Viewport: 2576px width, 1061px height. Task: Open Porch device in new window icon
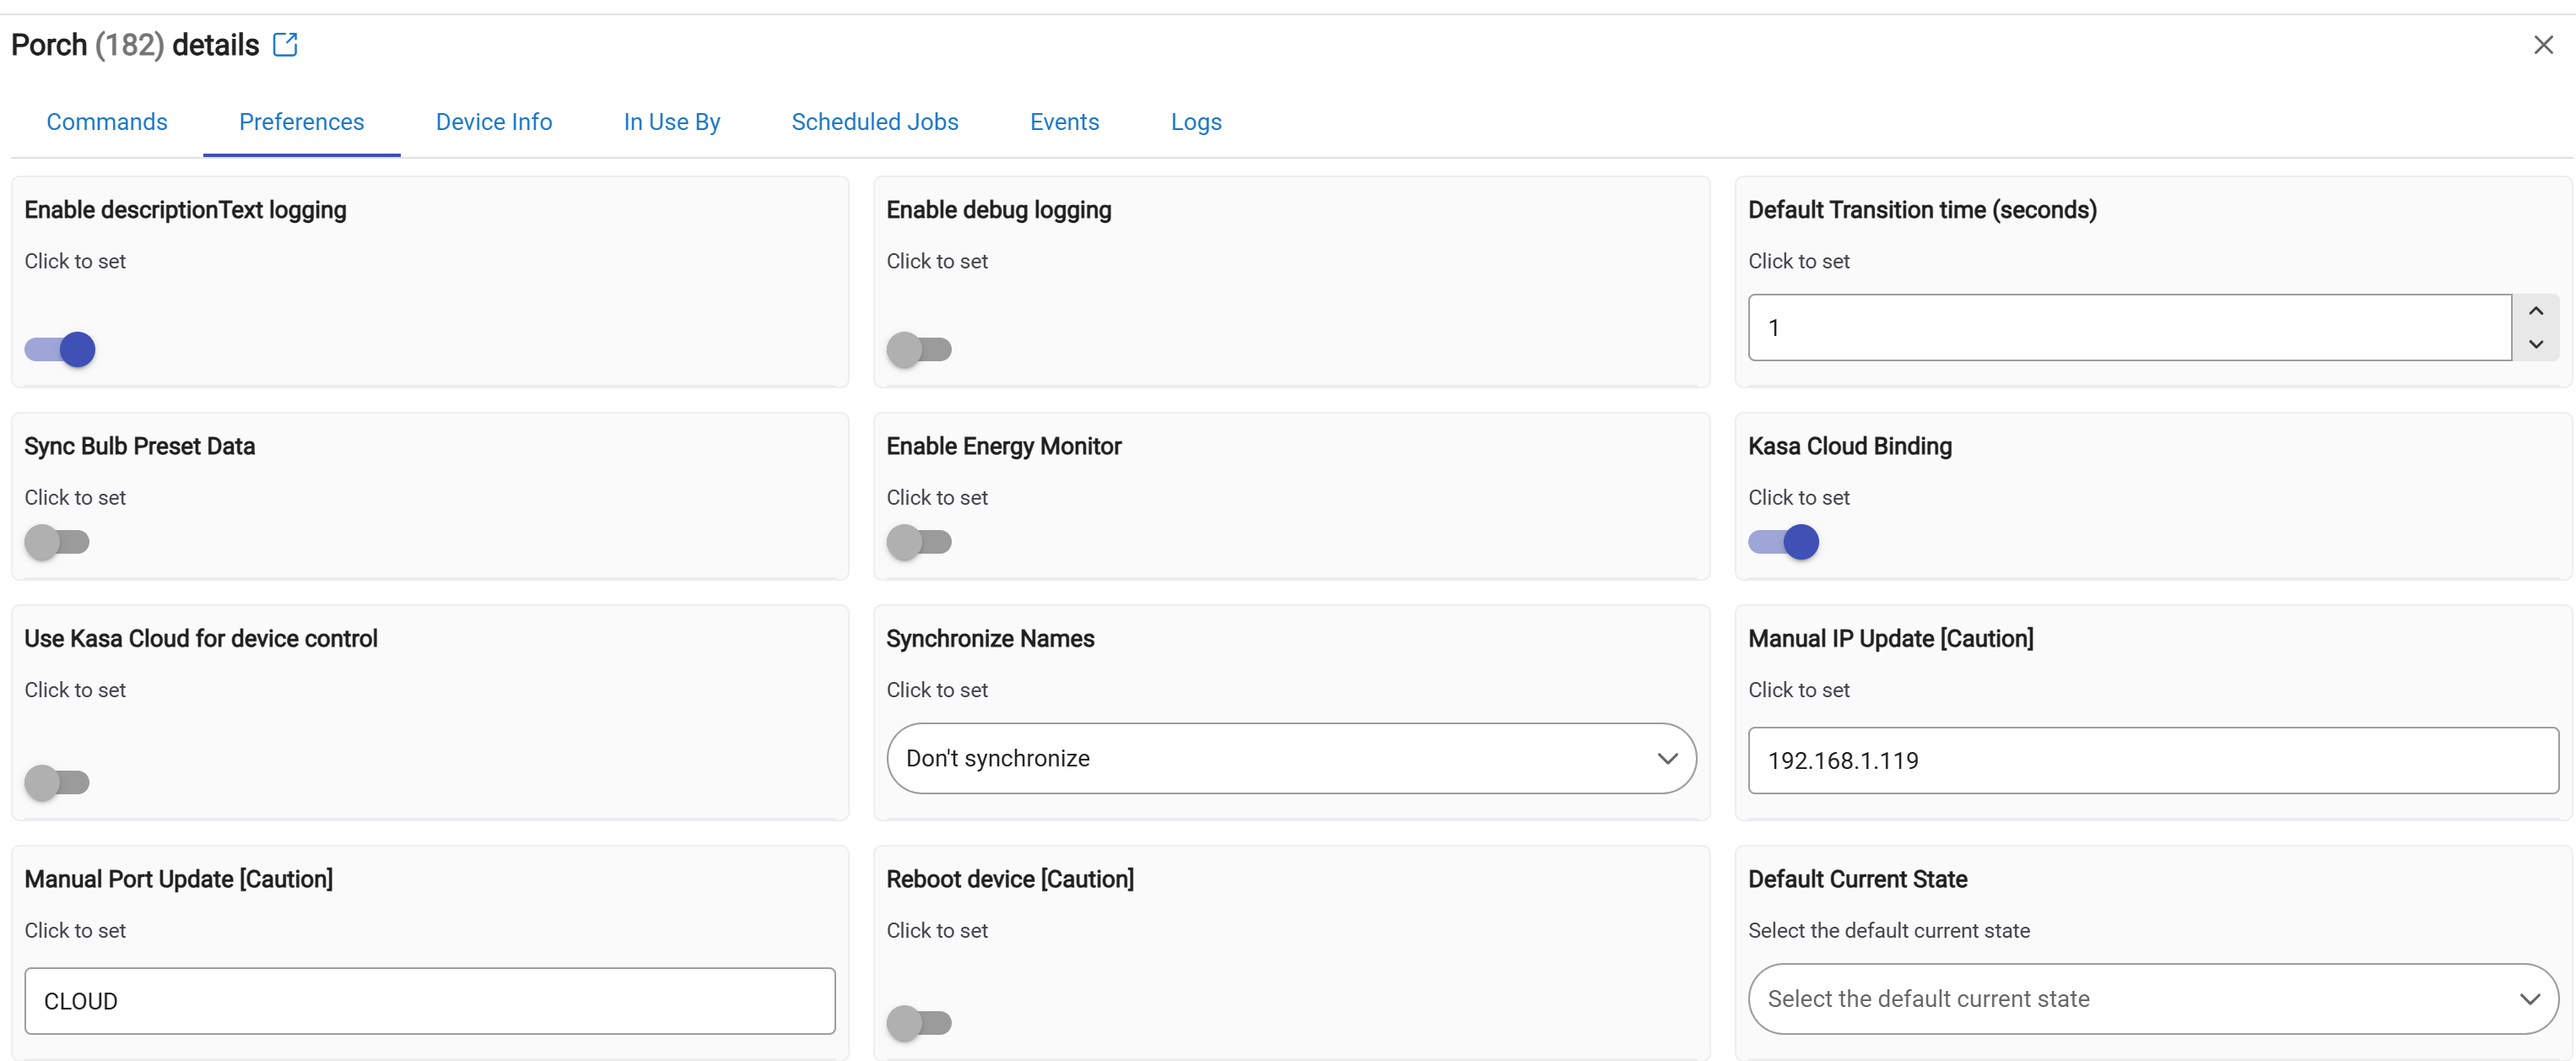pos(285,45)
